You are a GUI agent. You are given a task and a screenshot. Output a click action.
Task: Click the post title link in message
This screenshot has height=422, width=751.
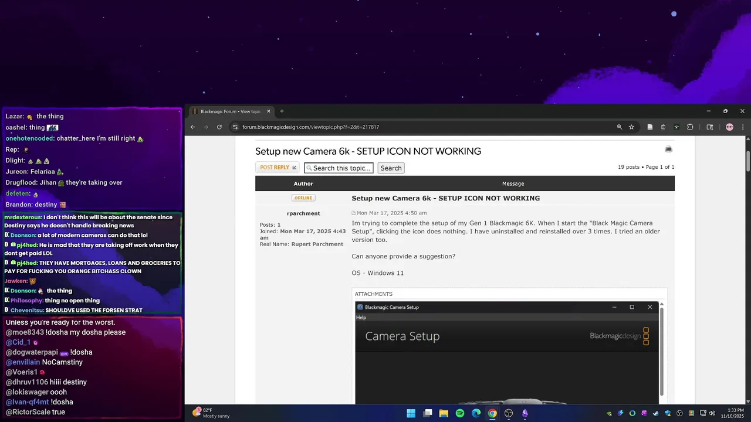(445, 198)
